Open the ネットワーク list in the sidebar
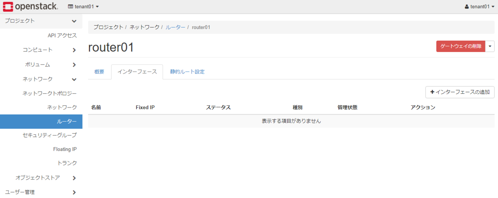 pyautogui.click(x=62, y=107)
